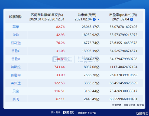
Task: Select the 31.03 gain cell for 谷歌C
Action: pos(60,51)
